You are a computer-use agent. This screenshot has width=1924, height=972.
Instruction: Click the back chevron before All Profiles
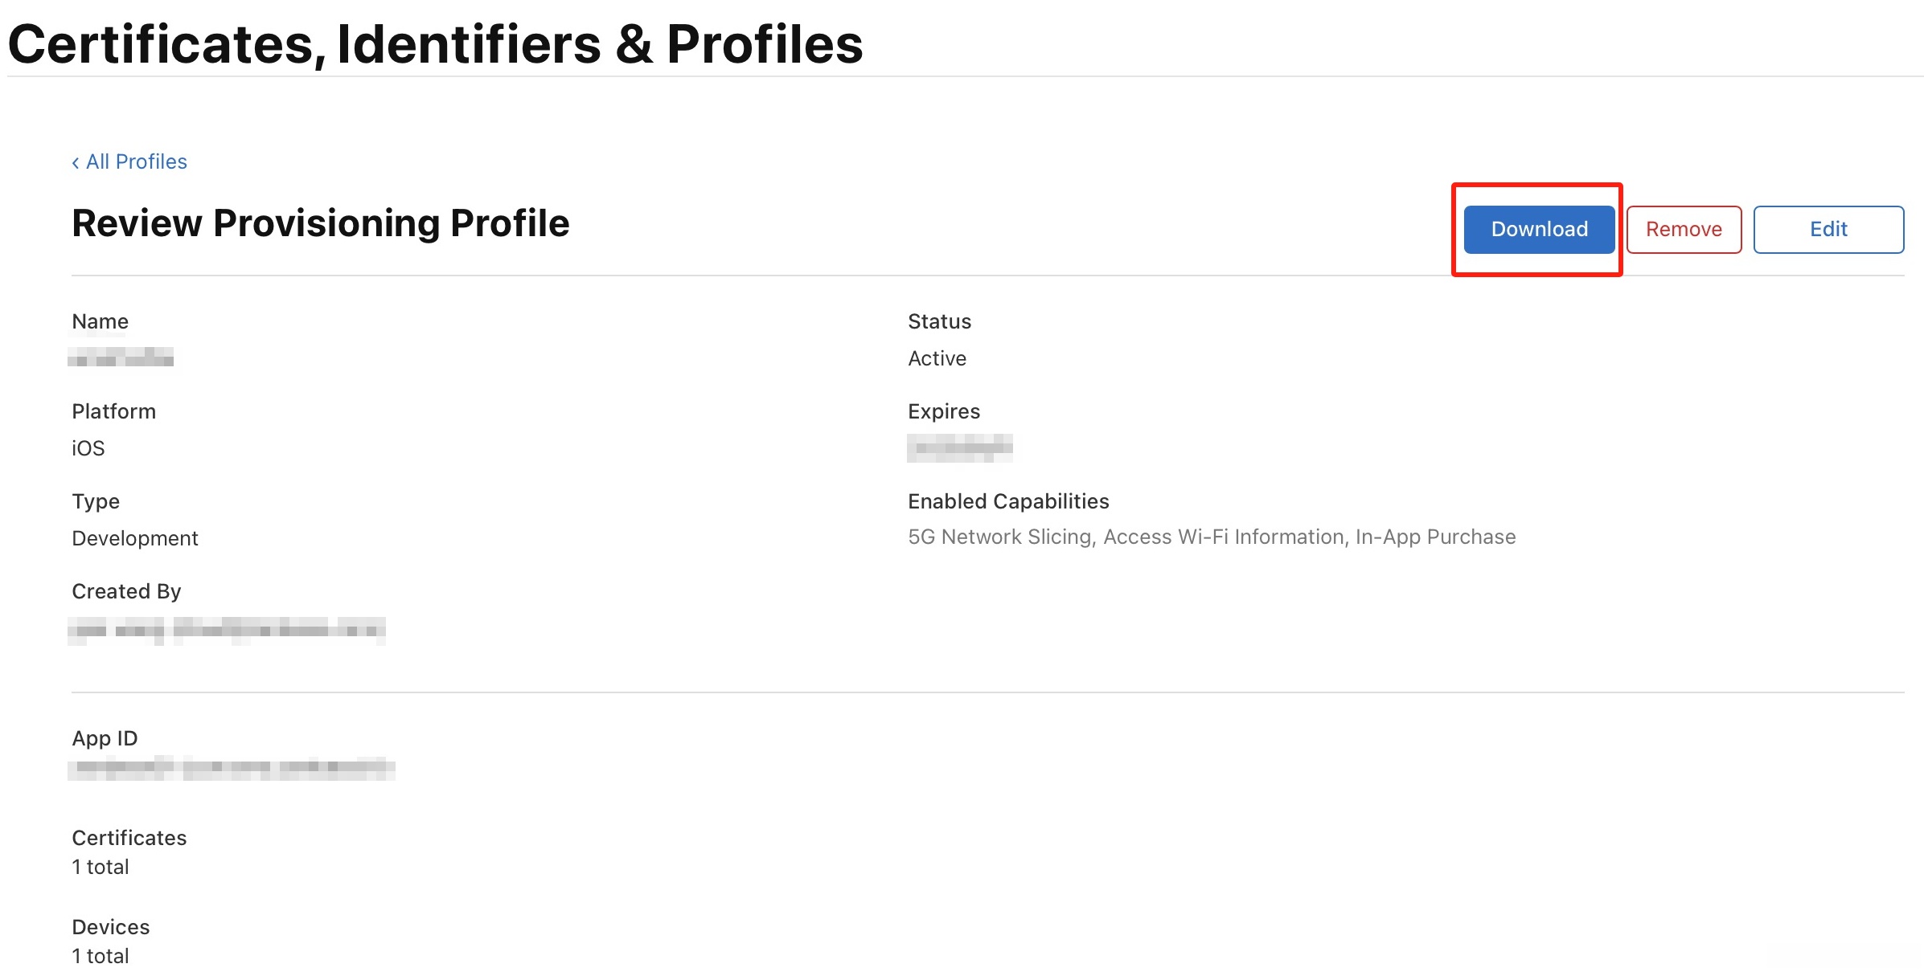tap(76, 163)
